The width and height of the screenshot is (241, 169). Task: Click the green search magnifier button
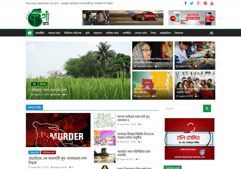[207, 109]
